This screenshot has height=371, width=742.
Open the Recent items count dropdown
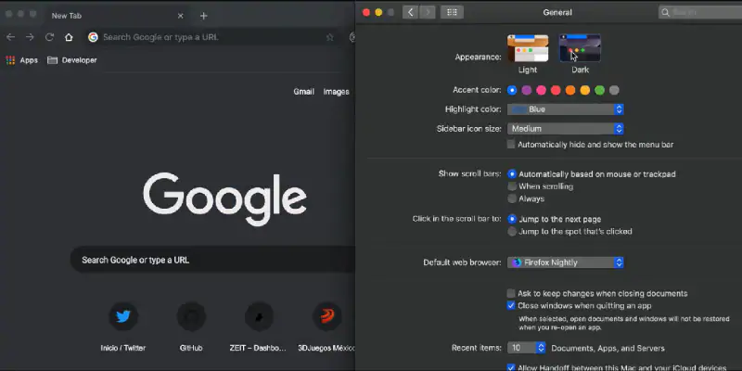(527, 348)
